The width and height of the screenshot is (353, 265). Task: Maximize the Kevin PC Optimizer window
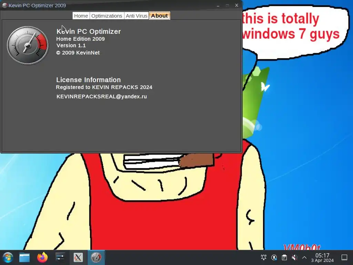point(228,6)
